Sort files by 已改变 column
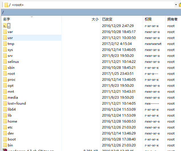Image resolution: width=181 pixels, height=151 pixels. [x=107, y=19]
